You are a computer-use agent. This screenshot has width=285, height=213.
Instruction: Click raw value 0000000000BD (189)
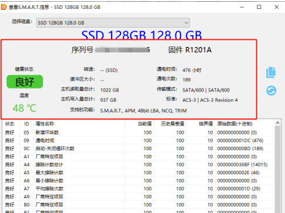(x=240, y=148)
